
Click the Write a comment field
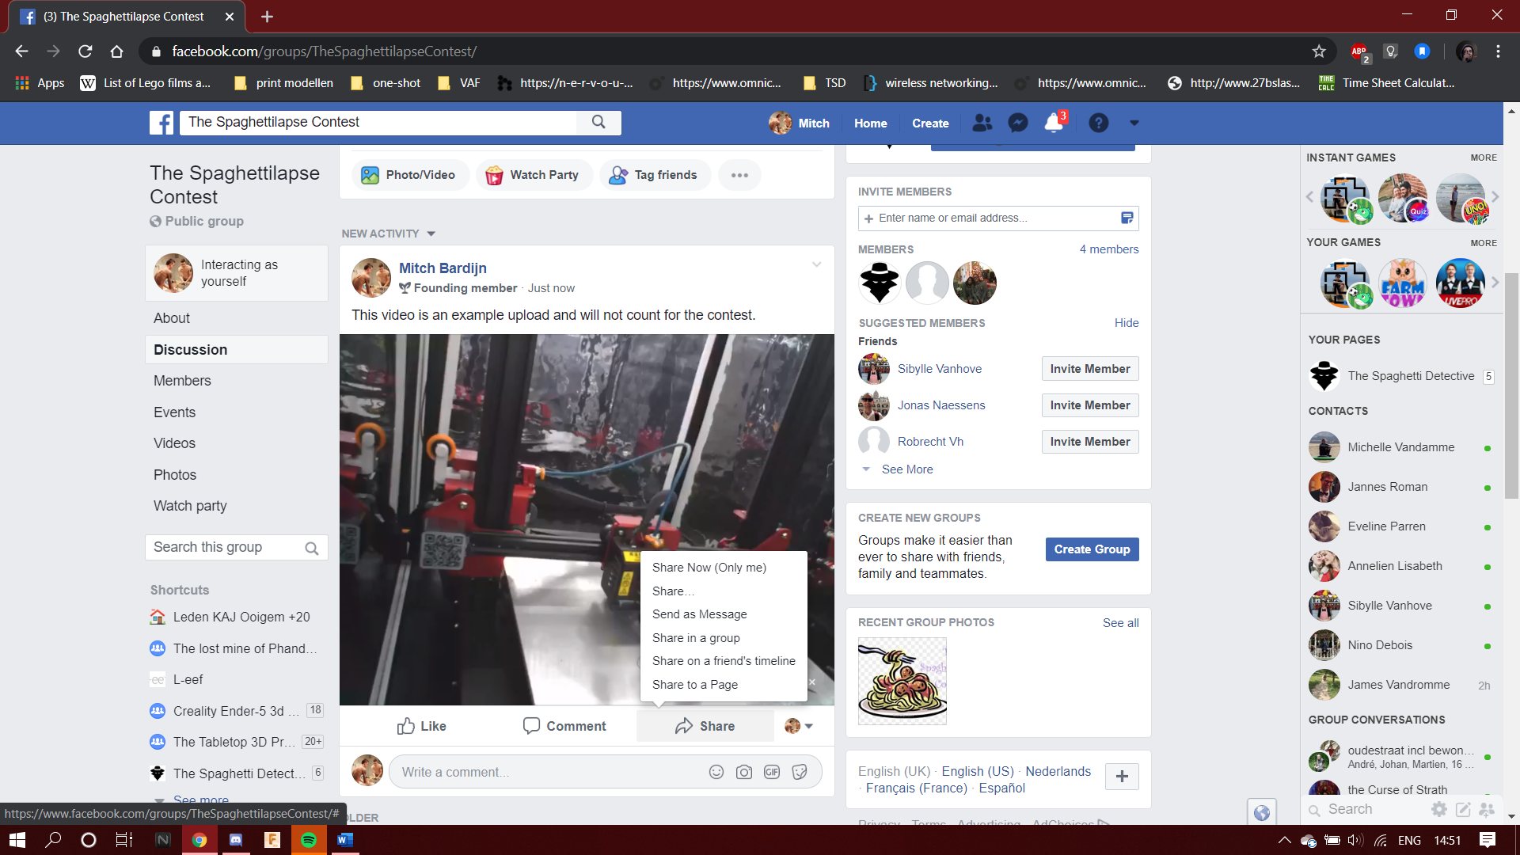[546, 772]
